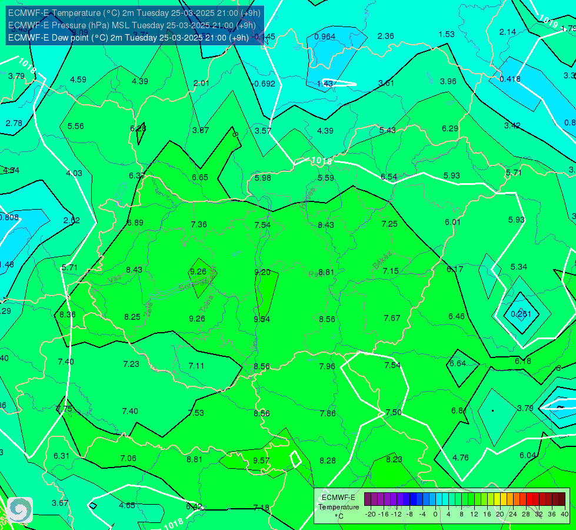
Task: Click the 1.43 map value
Action: click(x=325, y=84)
